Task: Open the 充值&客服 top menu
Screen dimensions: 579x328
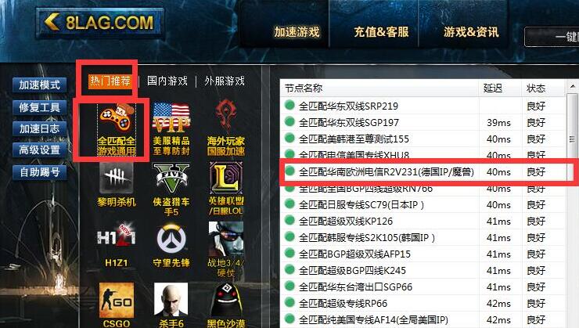Action: click(381, 32)
